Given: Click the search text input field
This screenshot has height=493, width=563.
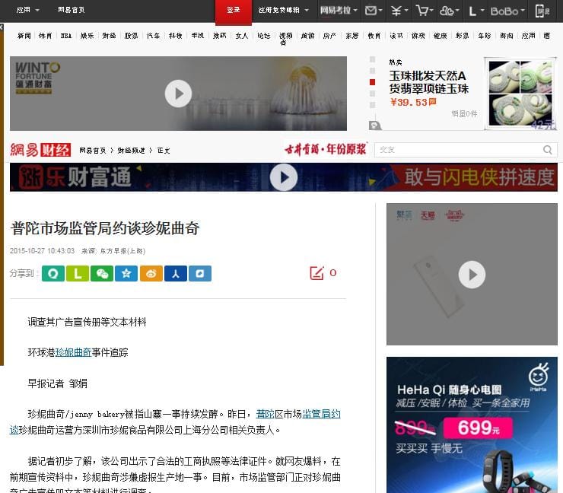Looking at the screenshot, I should (x=456, y=150).
